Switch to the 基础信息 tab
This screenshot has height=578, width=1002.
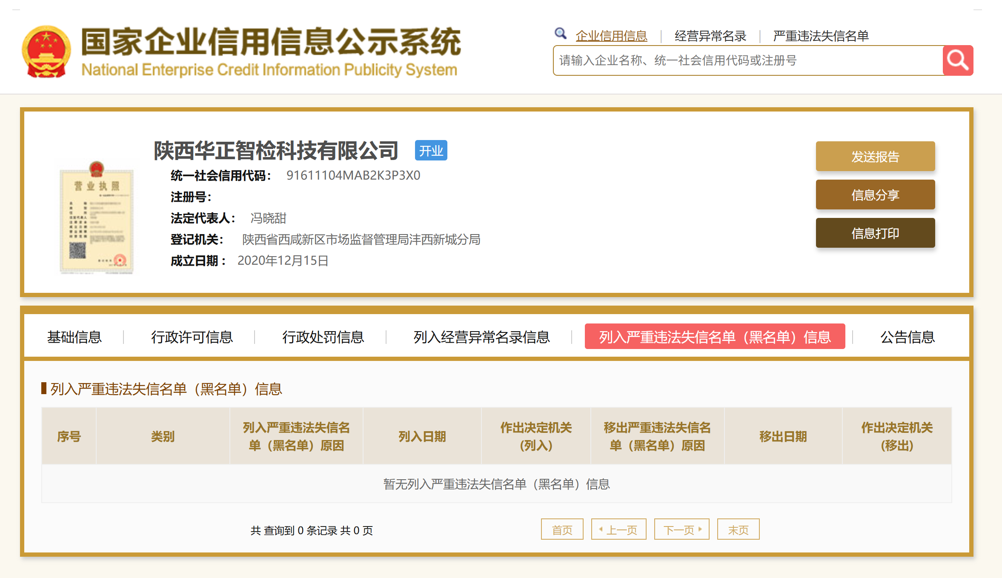click(74, 337)
